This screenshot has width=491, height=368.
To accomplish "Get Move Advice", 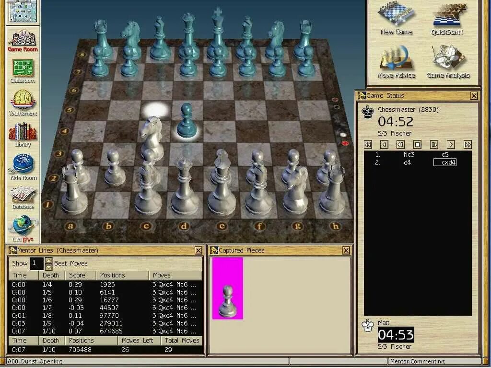I will (x=396, y=63).
